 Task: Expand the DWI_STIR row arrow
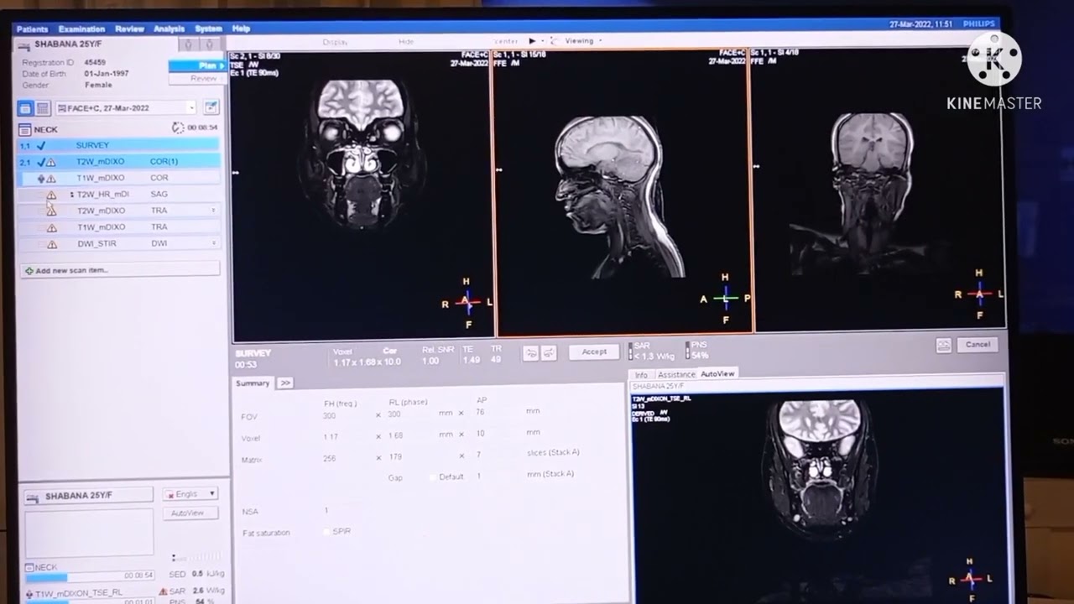213,243
